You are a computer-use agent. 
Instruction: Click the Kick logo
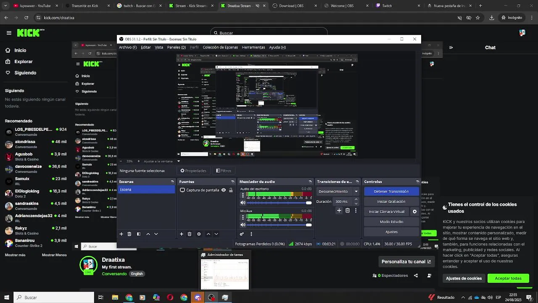(x=31, y=33)
